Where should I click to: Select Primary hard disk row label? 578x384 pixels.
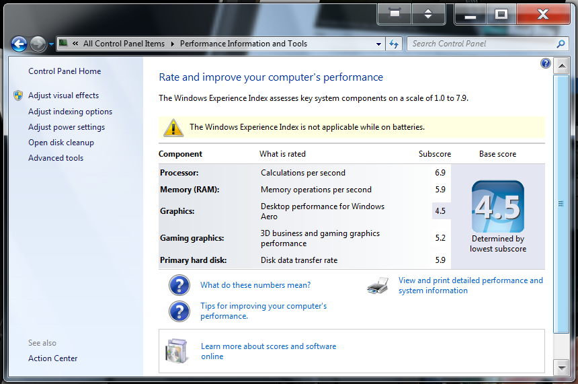pos(193,260)
